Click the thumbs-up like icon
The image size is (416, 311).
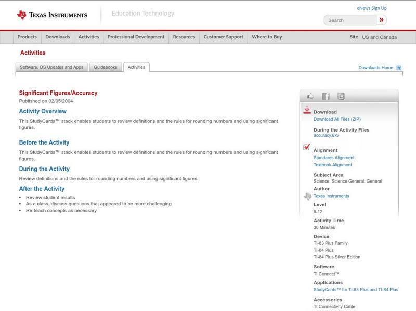pos(310,96)
